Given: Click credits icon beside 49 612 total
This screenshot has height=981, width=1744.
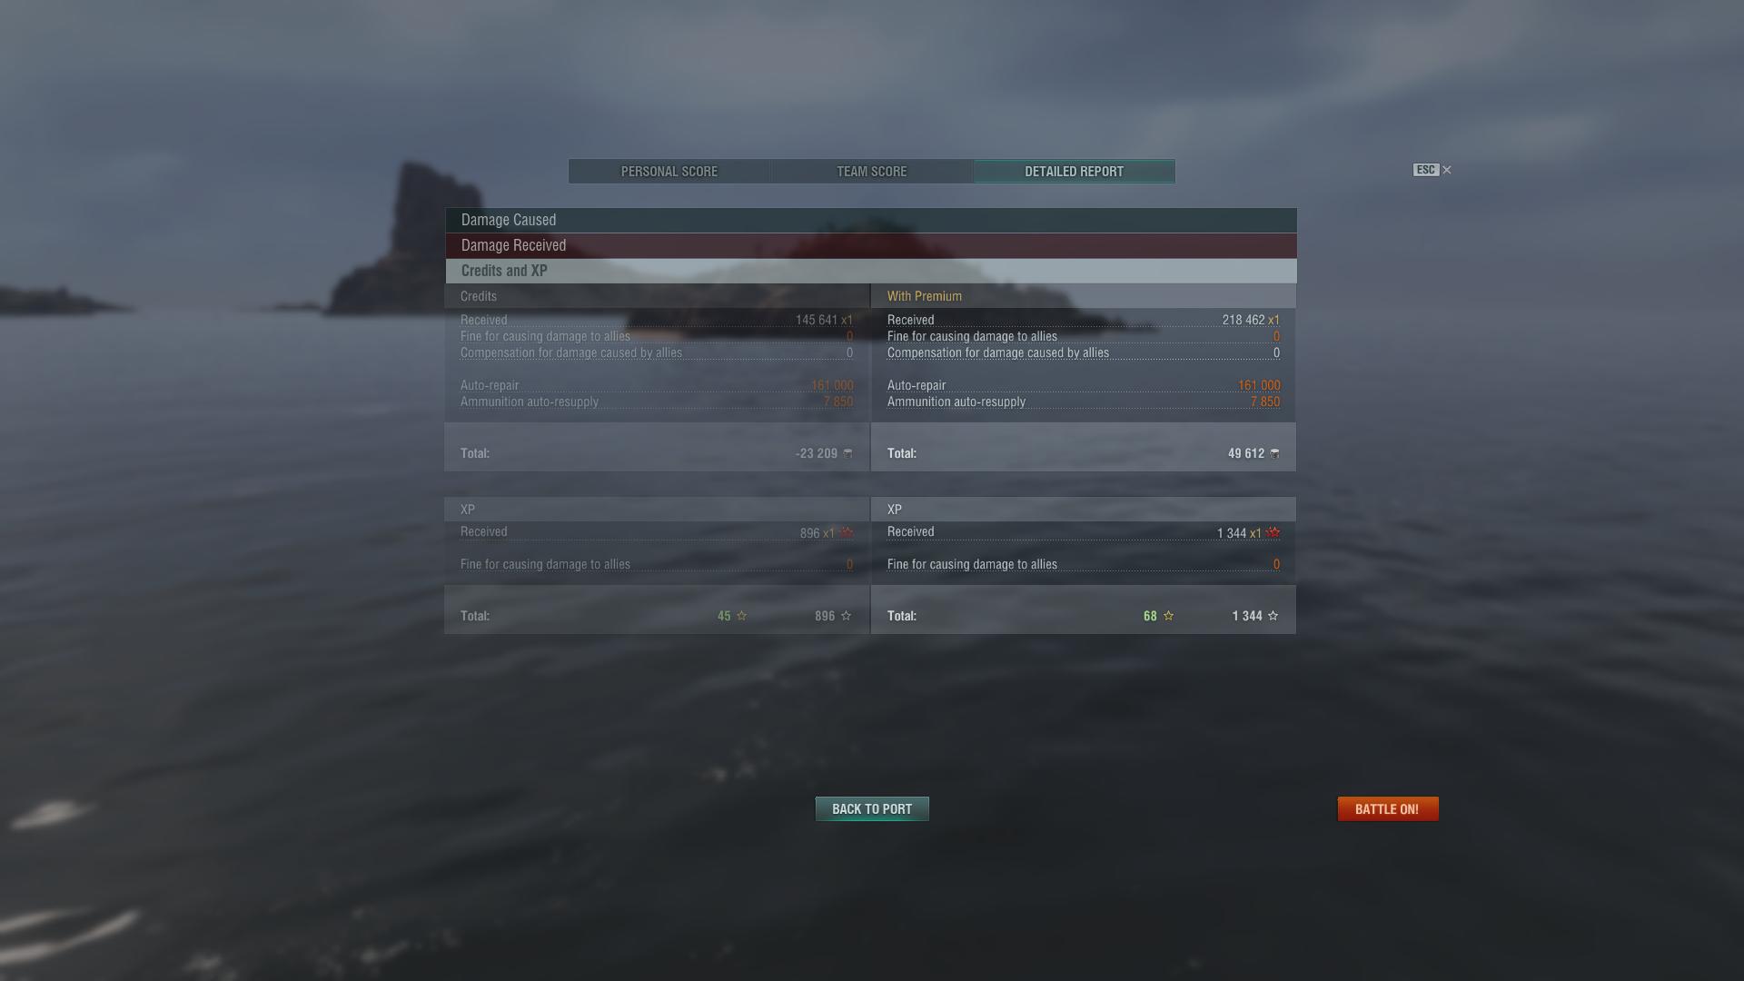Looking at the screenshot, I should pos(1275,453).
